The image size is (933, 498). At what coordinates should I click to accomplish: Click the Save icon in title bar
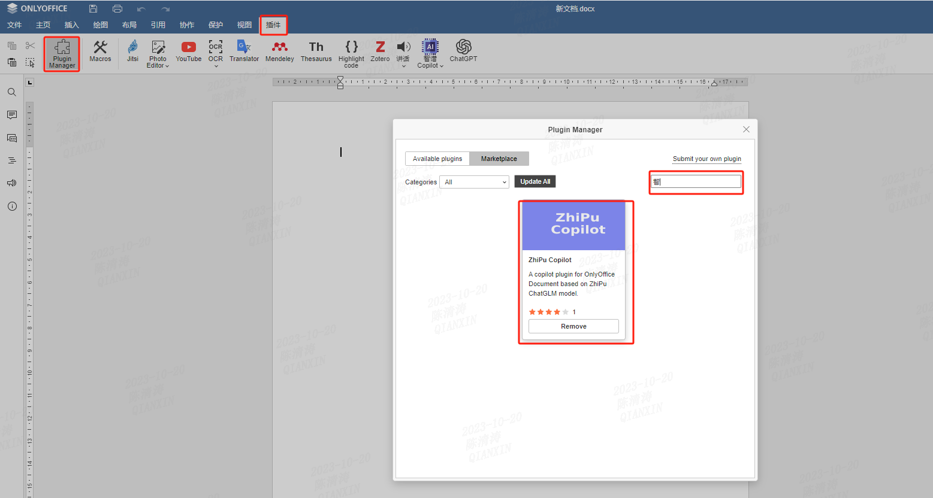(93, 8)
